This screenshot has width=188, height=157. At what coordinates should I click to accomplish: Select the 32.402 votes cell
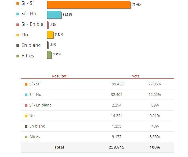pyautogui.click(x=117, y=95)
